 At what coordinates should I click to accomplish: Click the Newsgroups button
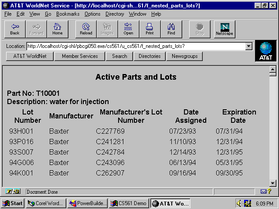tap(184, 56)
